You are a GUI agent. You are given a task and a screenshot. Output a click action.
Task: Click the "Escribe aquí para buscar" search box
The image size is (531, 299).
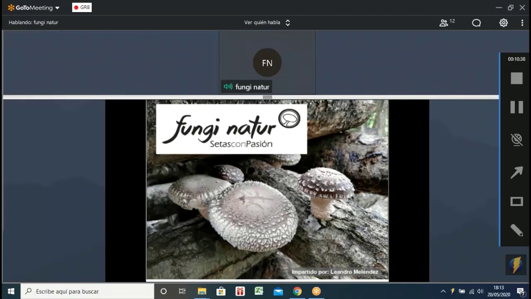[x=88, y=291]
